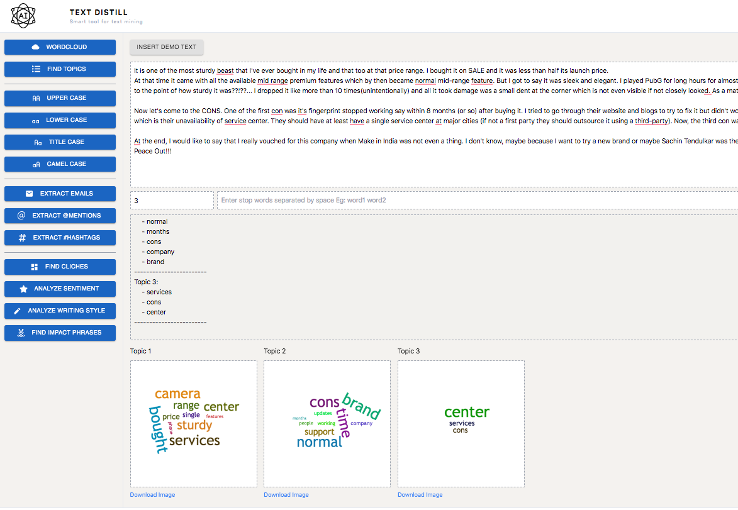Click the number of topics field
738x510 pixels.
tap(171, 201)
